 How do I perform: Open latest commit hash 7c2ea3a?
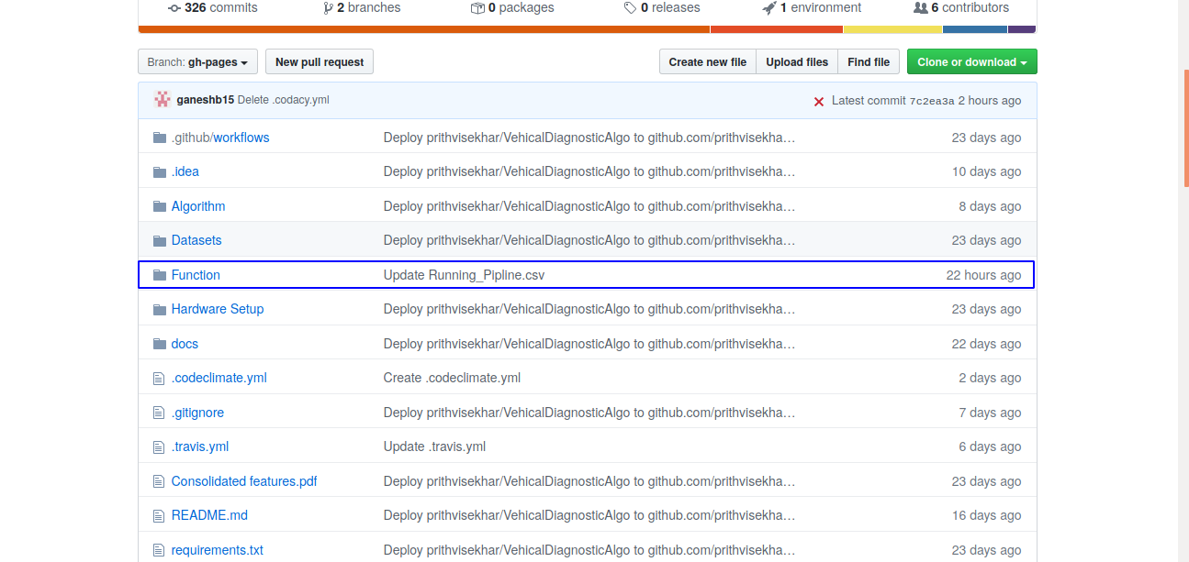click(x=932, y=101)
